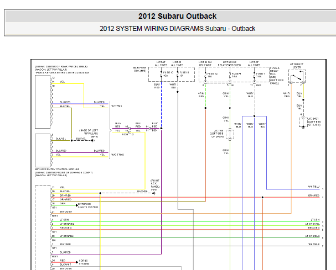The height and width of the screenshot is (270, 336).
Task: Click the "WHT/ORG" label under the AT select lever
Action: pos(287,95)
